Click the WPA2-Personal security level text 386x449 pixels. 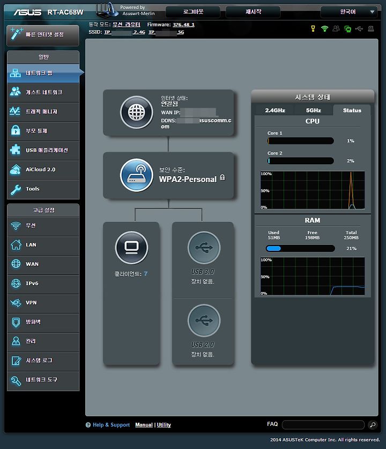click(x=188, y=179)
